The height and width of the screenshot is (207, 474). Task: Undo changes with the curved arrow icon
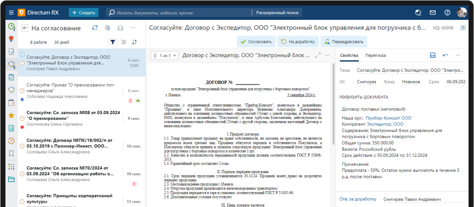click(x=445, y=56)
